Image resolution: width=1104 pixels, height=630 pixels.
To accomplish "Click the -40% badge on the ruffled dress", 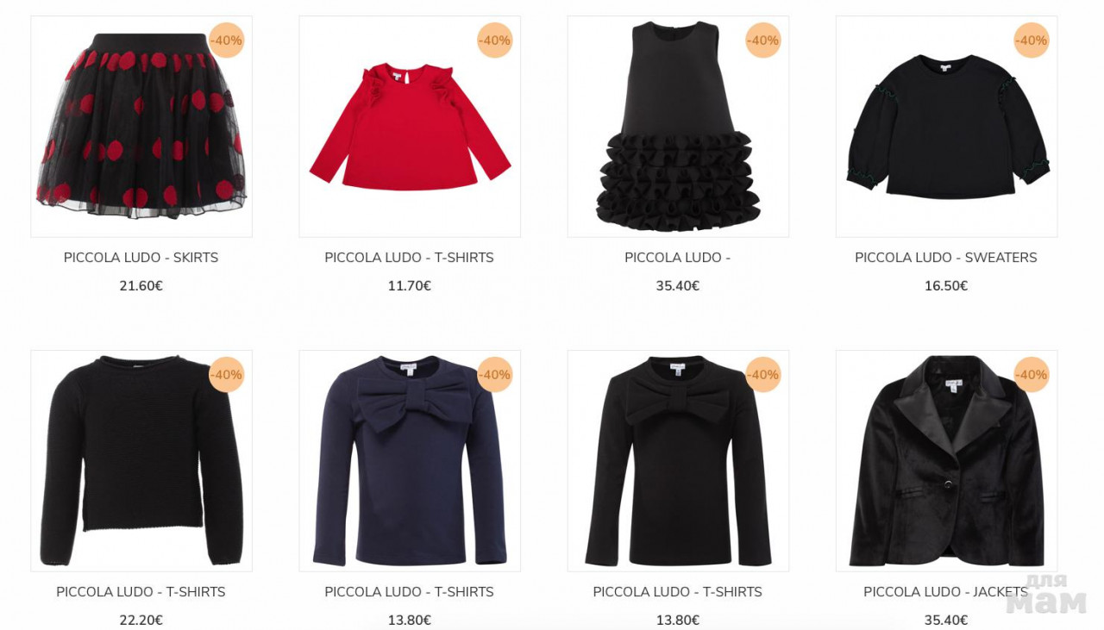I will 763,41.
